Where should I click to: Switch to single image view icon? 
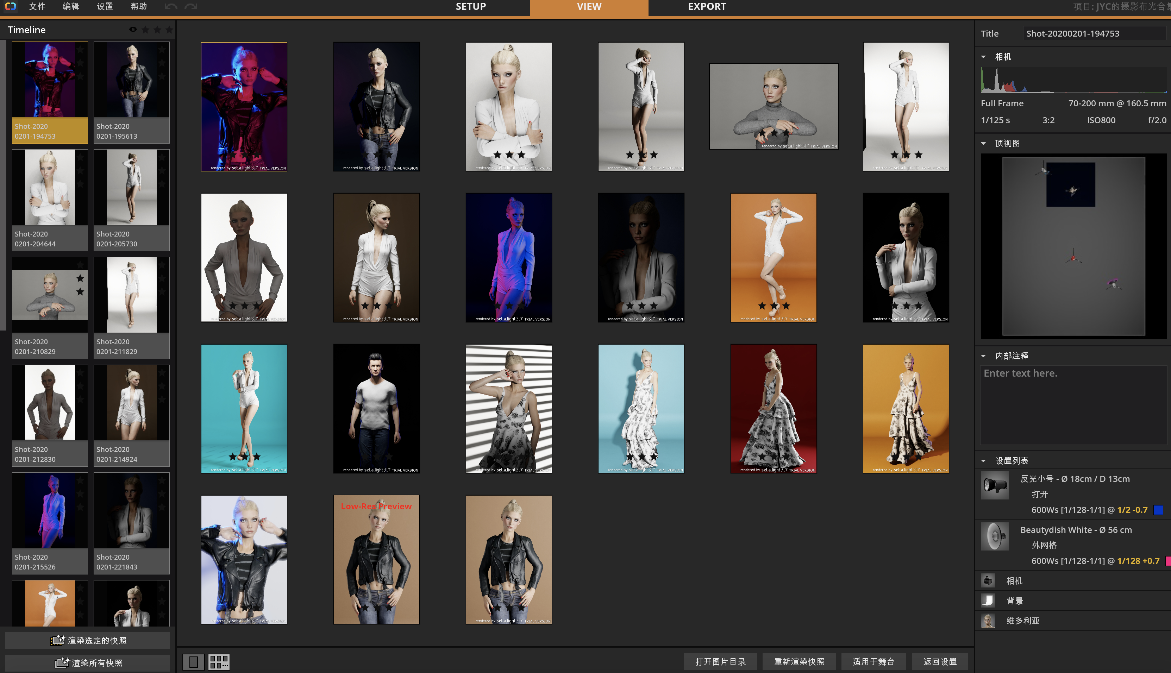coord(193,662)
